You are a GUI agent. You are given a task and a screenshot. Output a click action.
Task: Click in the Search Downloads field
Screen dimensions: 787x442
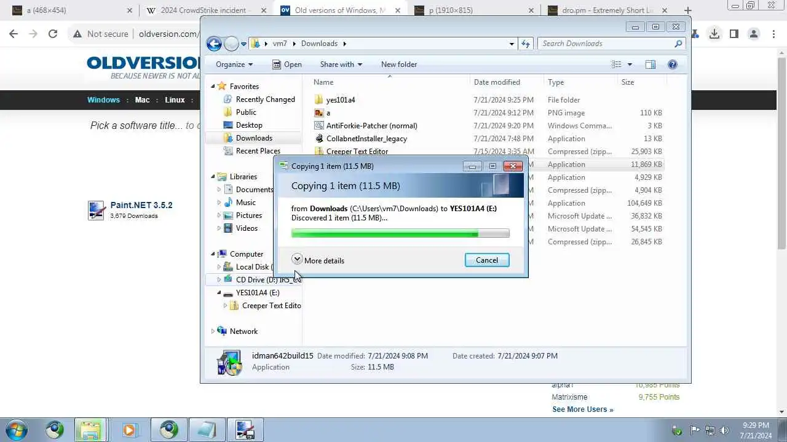coord(605,44)
